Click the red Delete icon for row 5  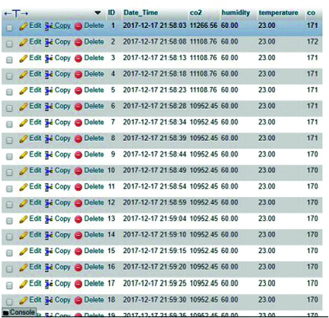tap(78, 91)
